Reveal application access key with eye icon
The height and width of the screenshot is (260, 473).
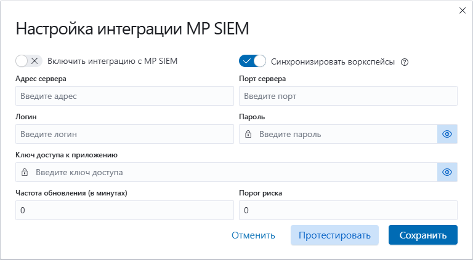pos(447,172)
